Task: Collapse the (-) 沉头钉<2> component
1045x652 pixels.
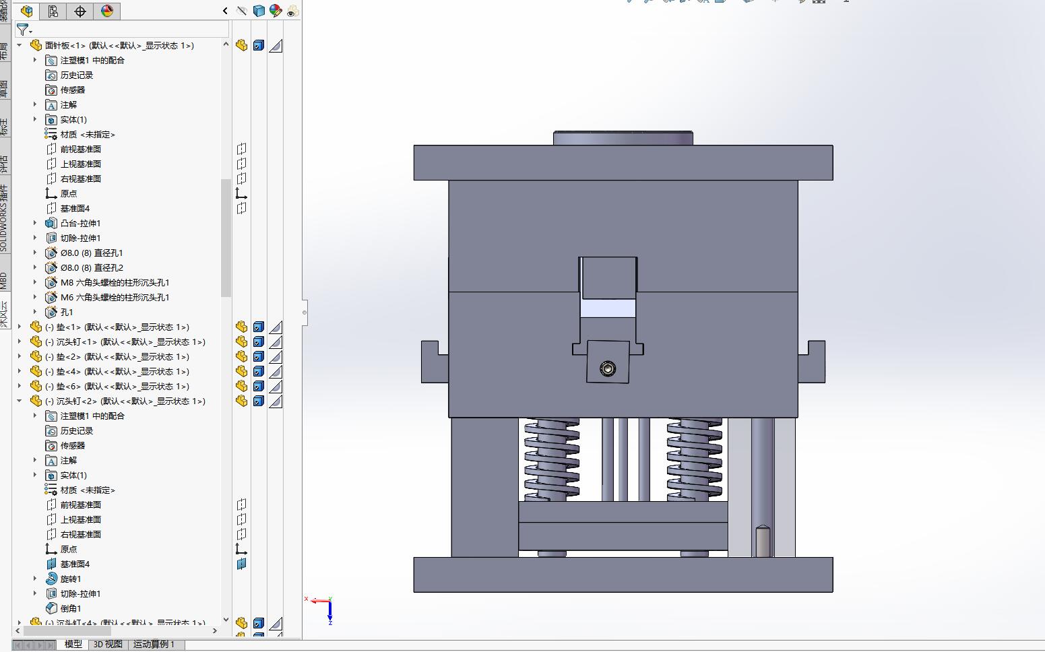Action: click(x=20, y=401)
